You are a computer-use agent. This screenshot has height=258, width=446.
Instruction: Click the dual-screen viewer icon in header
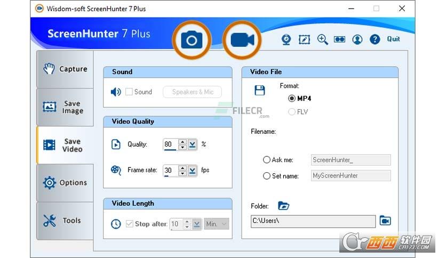[x=339, y=39]
